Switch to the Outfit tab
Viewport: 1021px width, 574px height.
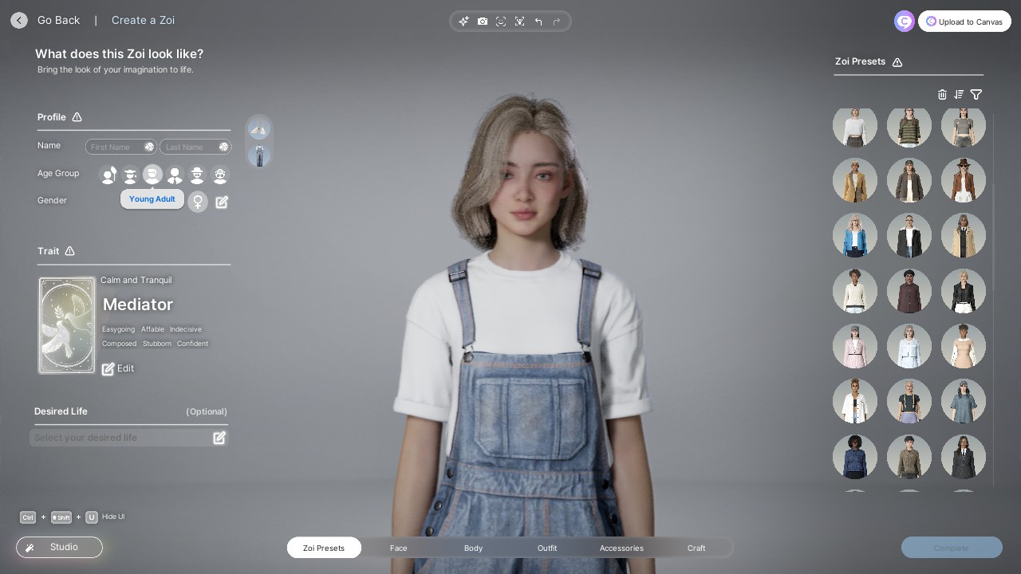(x=547, y=548)
